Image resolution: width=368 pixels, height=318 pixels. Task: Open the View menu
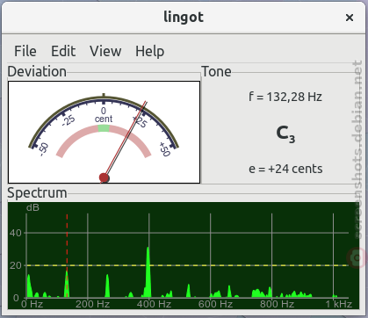pos(105,51)
